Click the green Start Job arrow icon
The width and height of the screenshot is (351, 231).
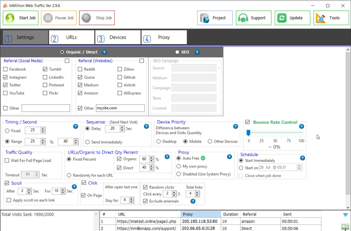[10, 18]
